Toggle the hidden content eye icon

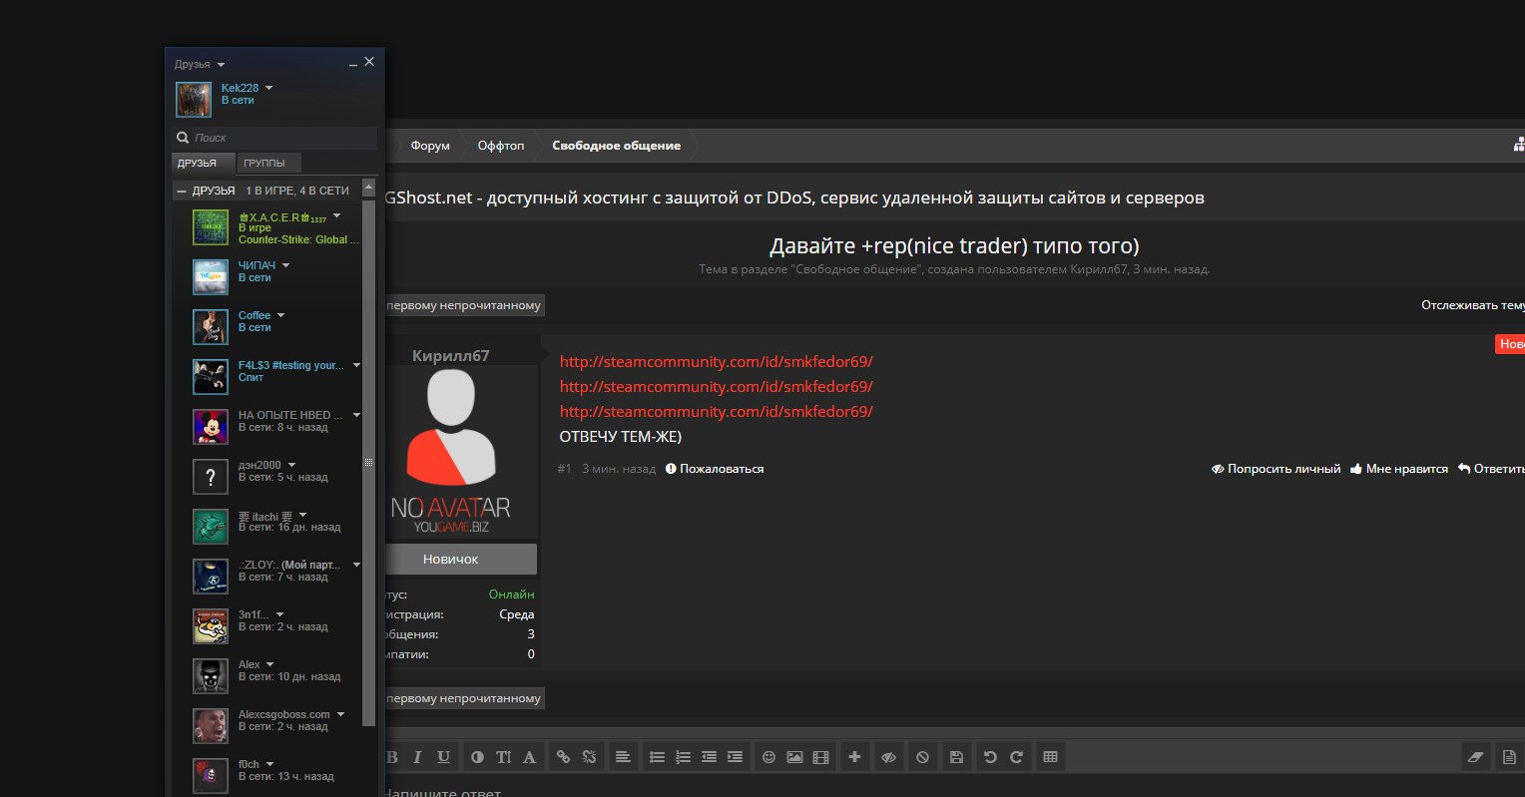[x=887, y=757]
